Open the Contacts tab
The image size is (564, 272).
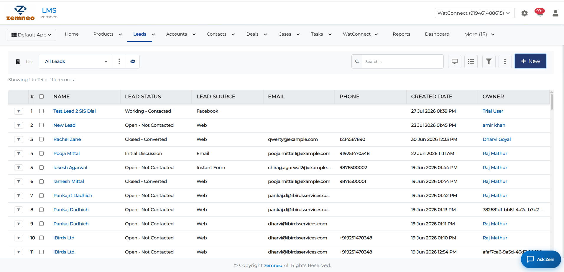point(216,34)
